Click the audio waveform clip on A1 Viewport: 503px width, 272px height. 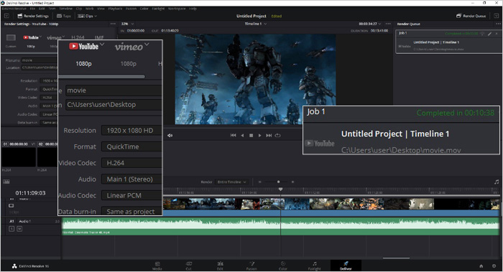point(281,226)
